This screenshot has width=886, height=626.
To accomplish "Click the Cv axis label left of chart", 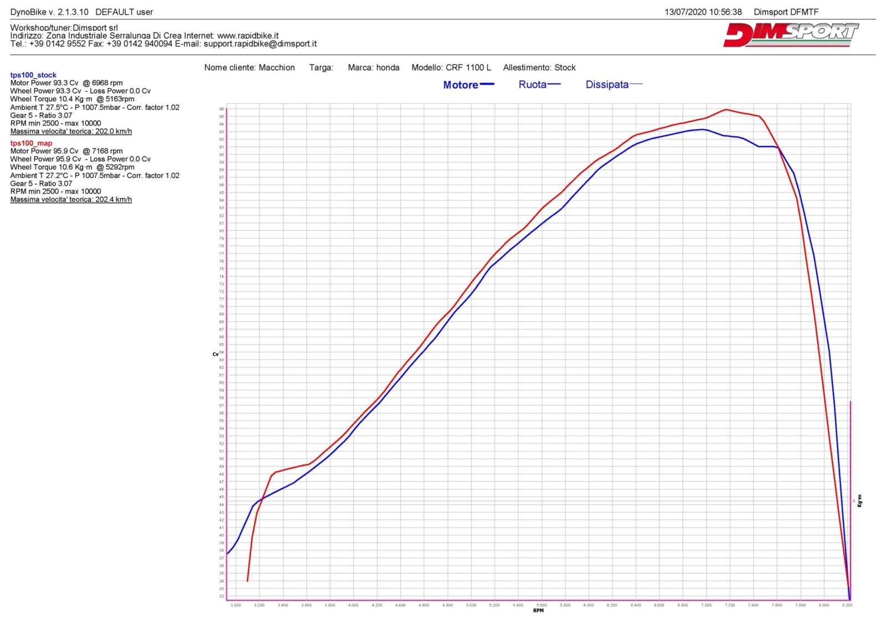I will (215, 354).
